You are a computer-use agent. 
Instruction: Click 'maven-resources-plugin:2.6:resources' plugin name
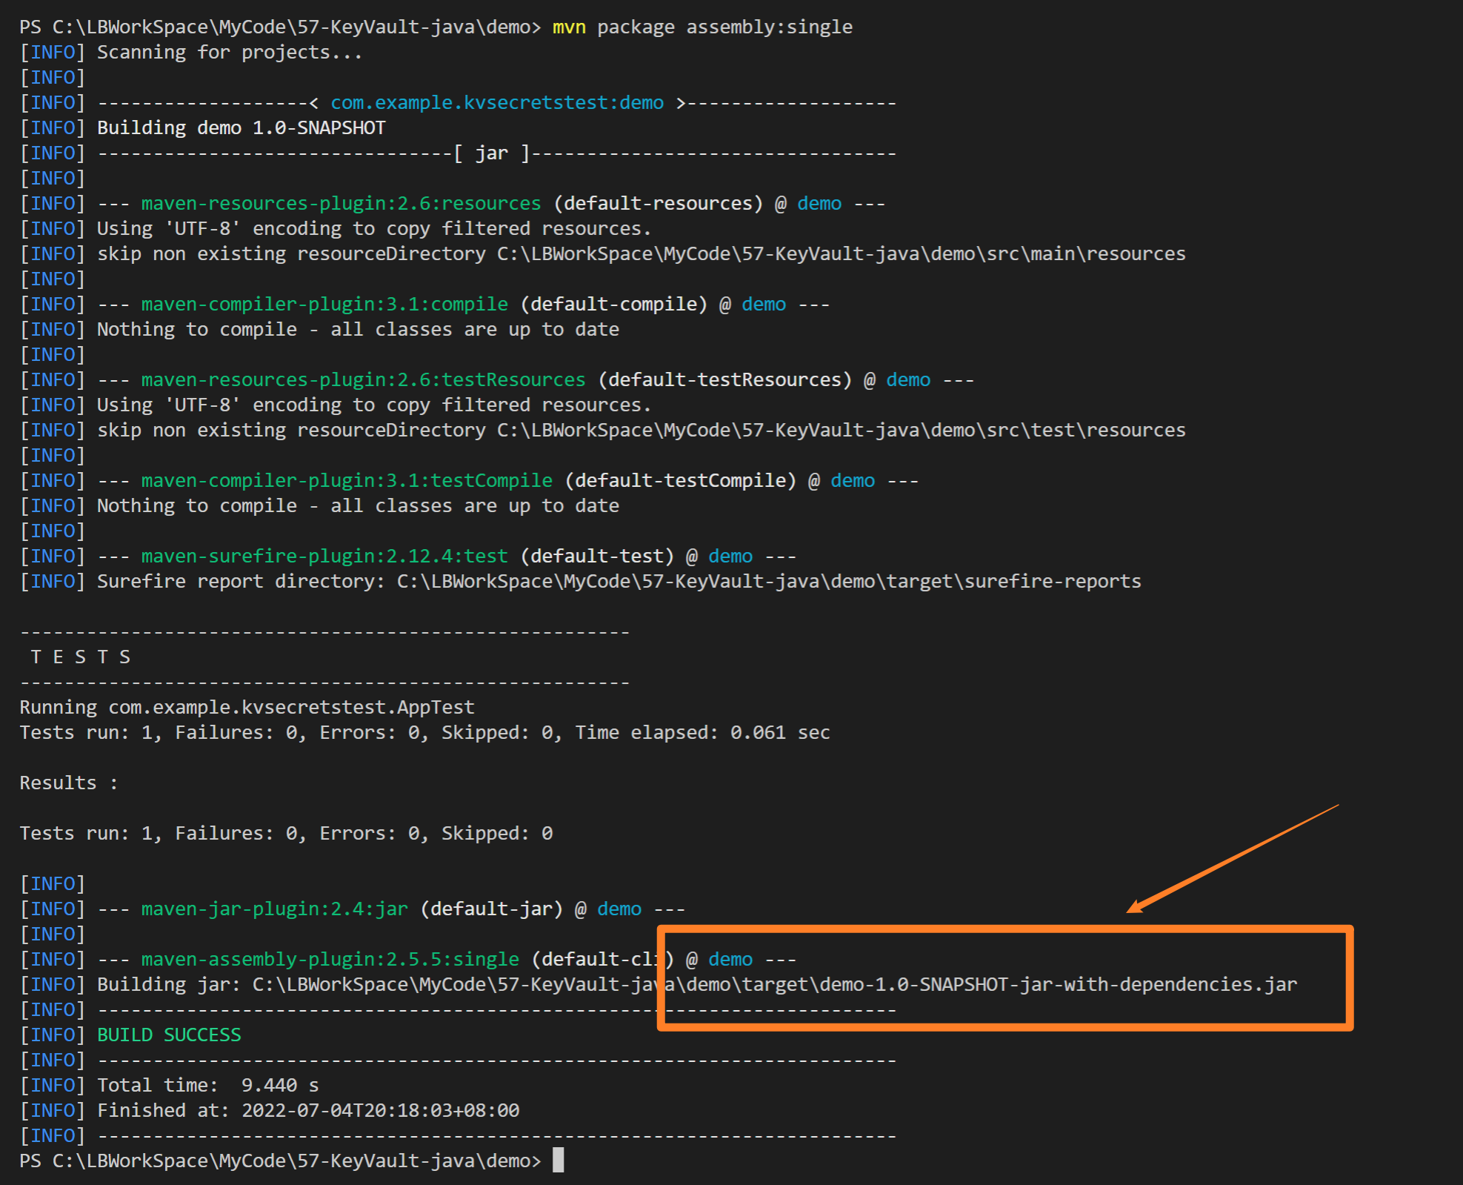coord(341,203)
